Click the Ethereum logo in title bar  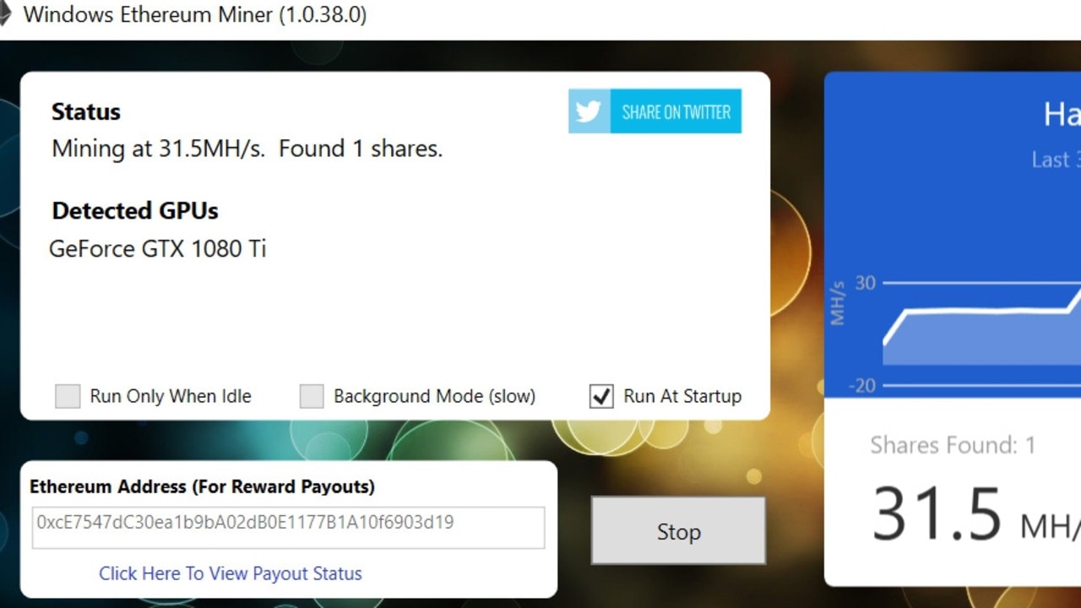(4, 14)
